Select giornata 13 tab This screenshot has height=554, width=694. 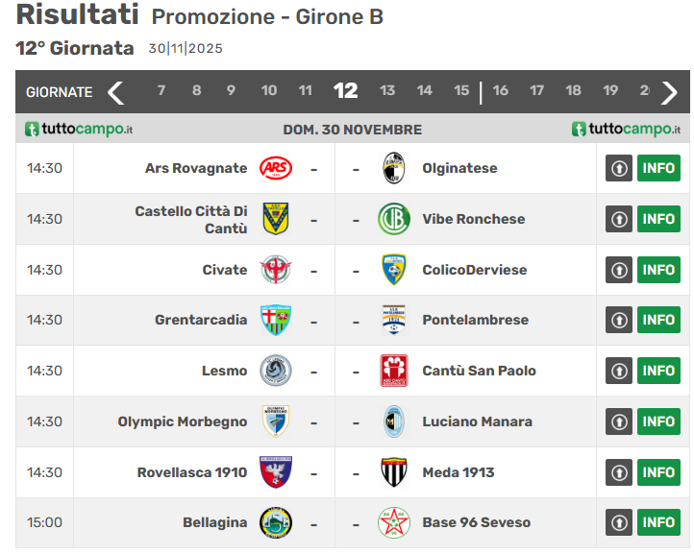387,91
